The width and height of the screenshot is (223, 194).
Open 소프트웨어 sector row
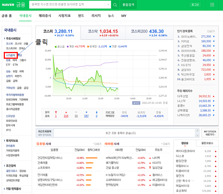tap(44, 168)
